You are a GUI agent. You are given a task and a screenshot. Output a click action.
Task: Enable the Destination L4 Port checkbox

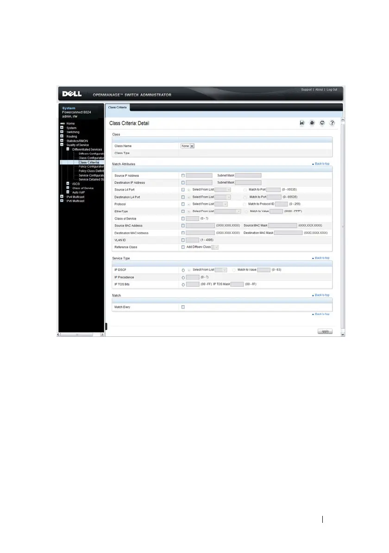(183, 197)
